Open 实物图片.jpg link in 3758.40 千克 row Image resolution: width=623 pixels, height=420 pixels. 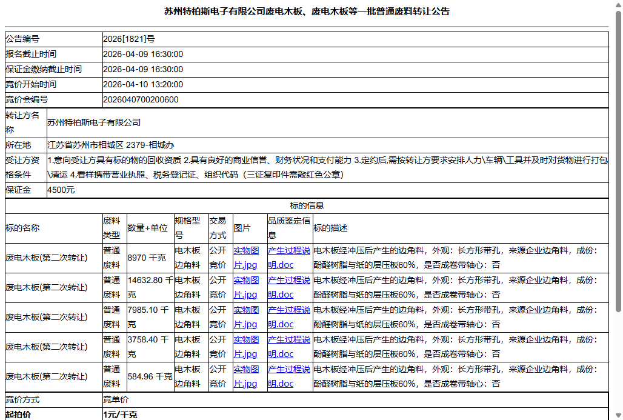(246, 347)
